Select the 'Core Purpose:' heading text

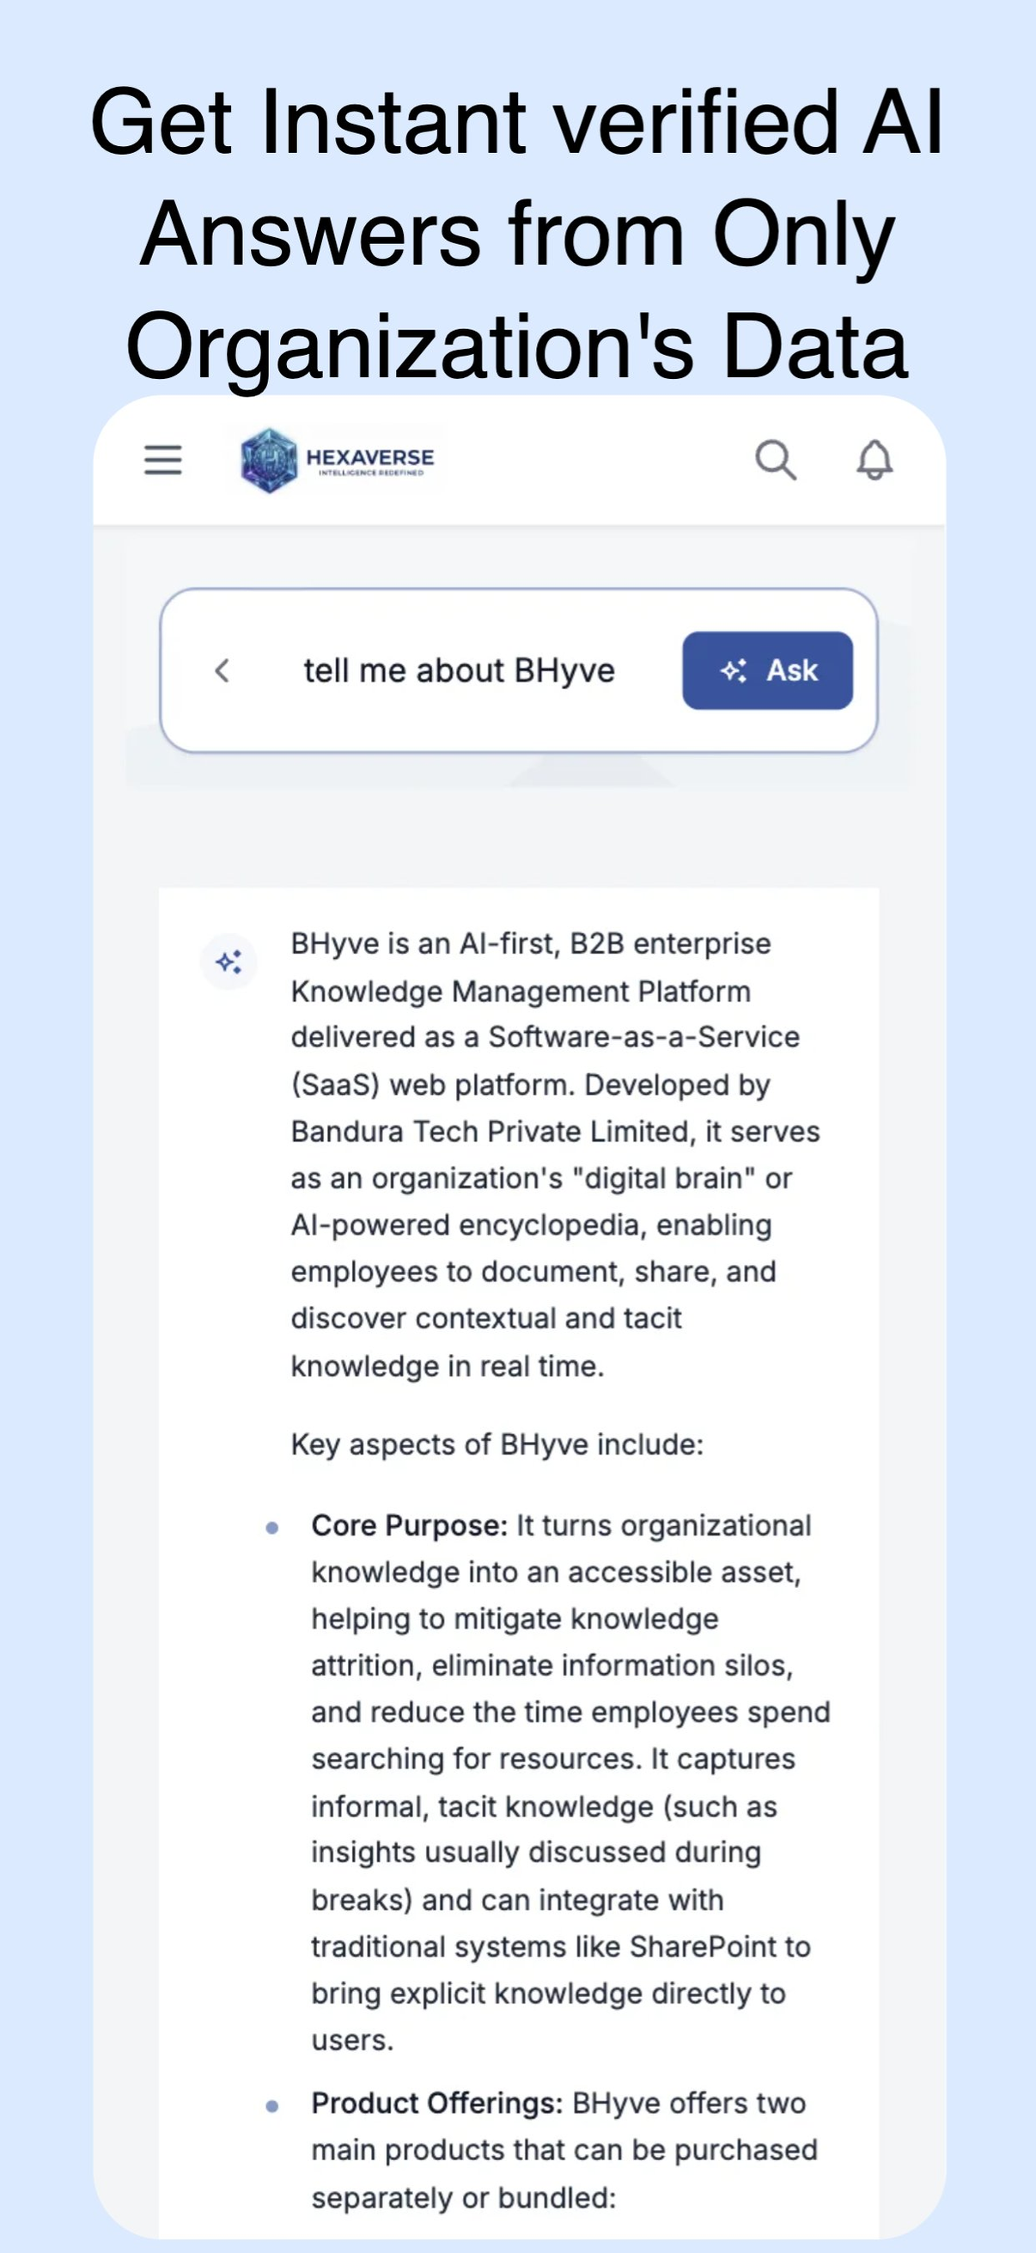409,1525
